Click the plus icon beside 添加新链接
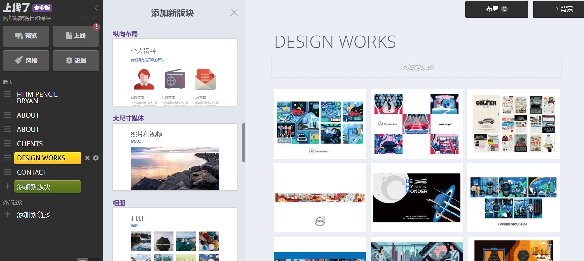Viewport: 584px width, 261px height. 8,214
